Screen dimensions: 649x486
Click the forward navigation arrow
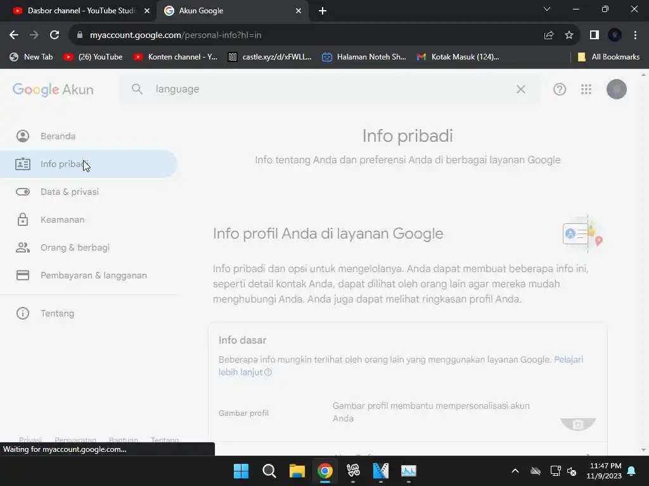(34, 35)
